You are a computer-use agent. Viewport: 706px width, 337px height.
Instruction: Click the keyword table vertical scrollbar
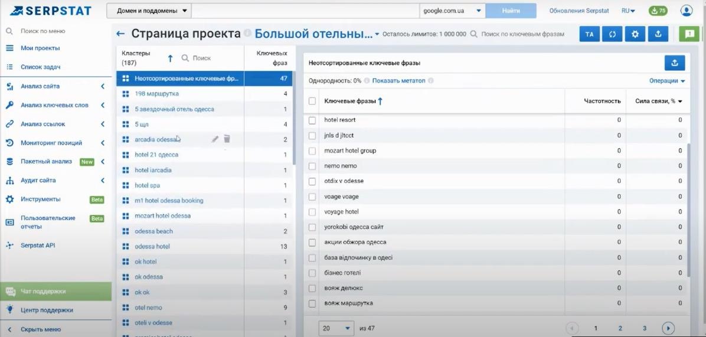[x=688, y=211]
